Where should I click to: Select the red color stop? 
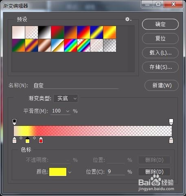pyautogui.click(x=41, y=140)
